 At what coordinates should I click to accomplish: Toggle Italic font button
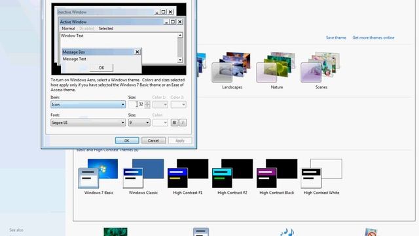pyautogui.click(x=183, y=123)
